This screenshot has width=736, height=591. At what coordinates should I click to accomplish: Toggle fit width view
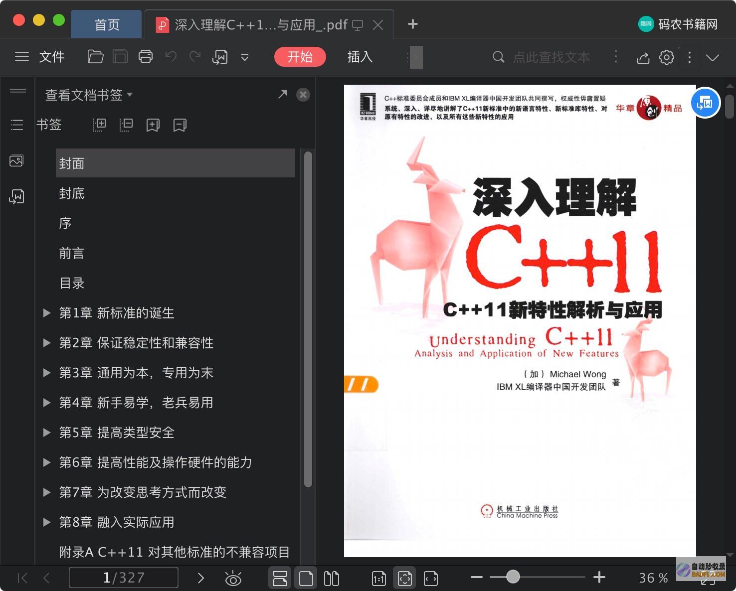[x=431, y=579]
